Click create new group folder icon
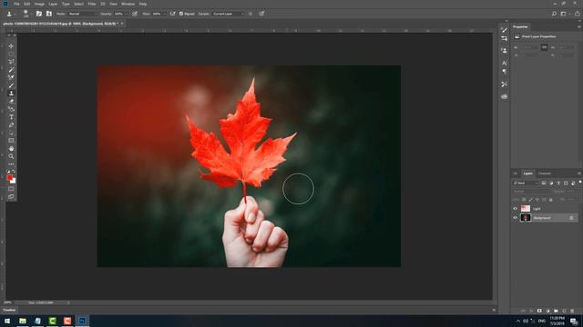 coord(556,311)
